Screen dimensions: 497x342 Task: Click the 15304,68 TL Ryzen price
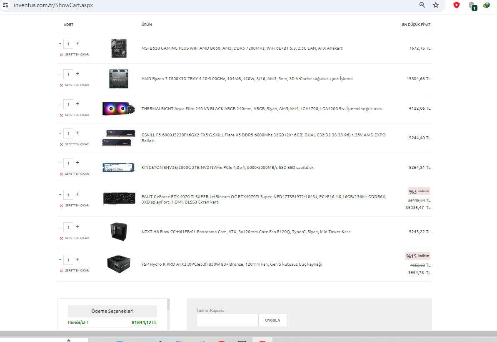coord(418,79)
